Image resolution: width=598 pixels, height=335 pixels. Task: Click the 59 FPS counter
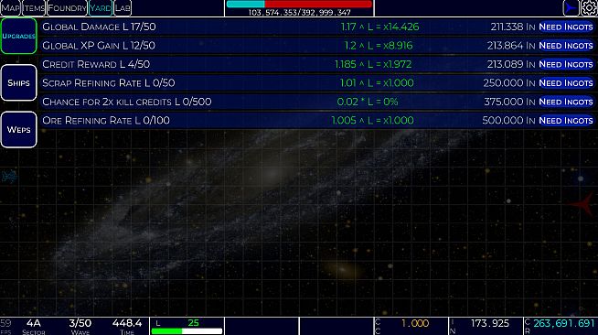point(5,327)
